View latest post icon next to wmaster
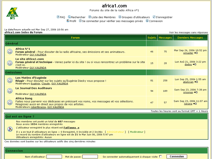 pos(196,53)
